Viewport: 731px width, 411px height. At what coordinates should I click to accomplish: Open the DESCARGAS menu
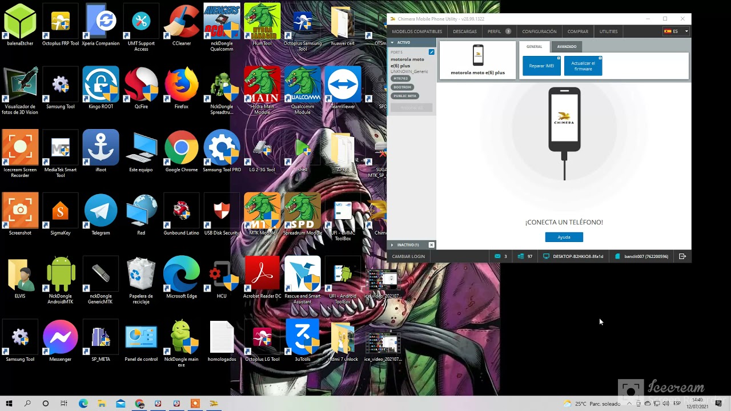tap(465, 31)
